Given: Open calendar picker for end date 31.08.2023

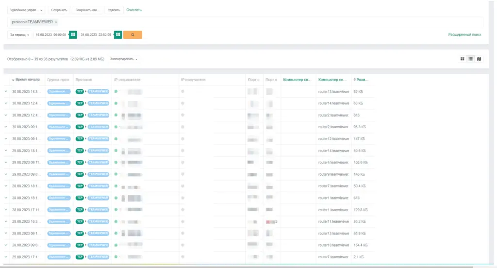Looking at the screenshot, I should 118,34.
